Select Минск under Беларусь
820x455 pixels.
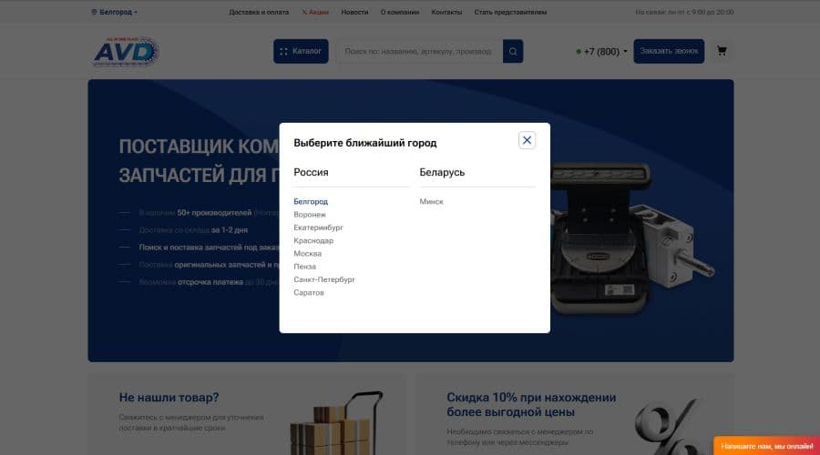pos(432,201)
